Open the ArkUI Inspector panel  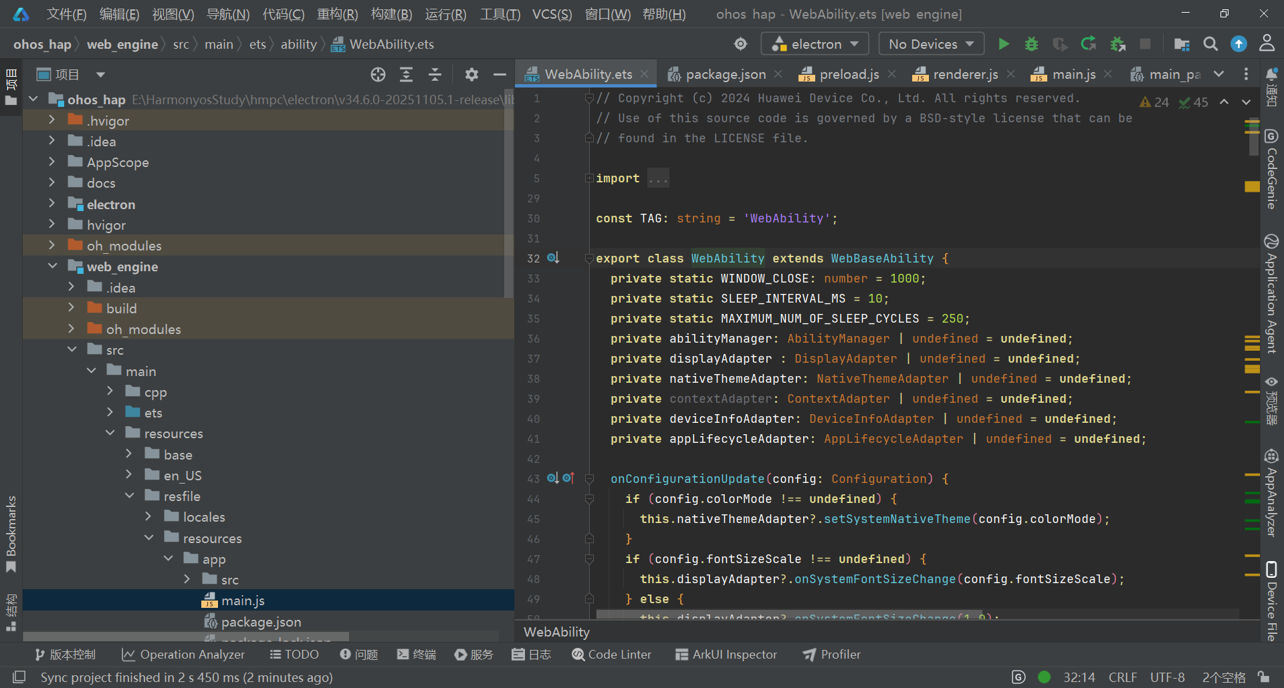click(x=726, y=655)
